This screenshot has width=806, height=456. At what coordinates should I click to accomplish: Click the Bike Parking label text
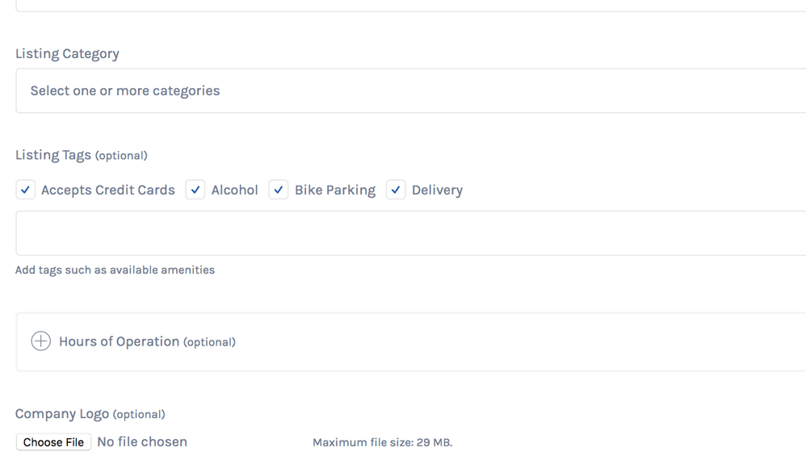[x=335, y=190]
